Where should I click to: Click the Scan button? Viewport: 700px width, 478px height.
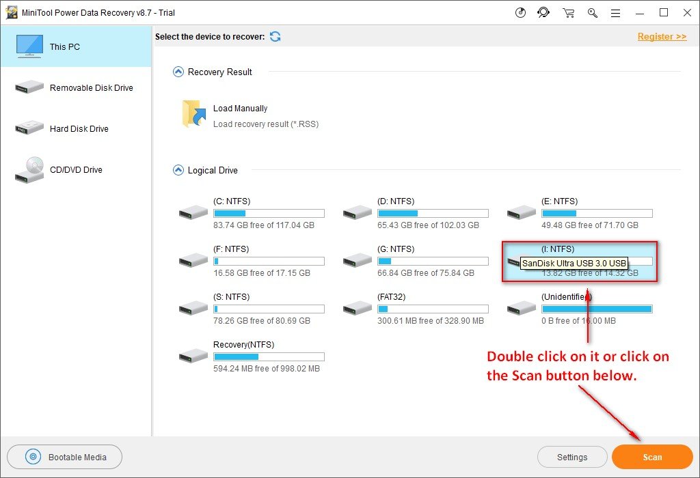[x=652, y=457]
